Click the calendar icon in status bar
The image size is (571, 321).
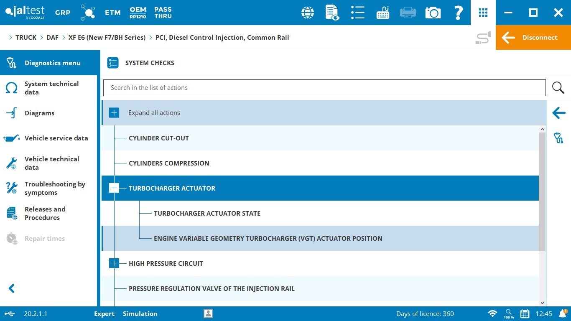point(525,313)
